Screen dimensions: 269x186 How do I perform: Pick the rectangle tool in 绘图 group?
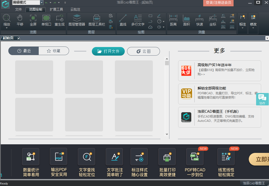(151, 16)
